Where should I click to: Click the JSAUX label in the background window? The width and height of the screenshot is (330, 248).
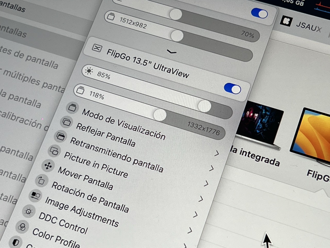pos(309,27)
